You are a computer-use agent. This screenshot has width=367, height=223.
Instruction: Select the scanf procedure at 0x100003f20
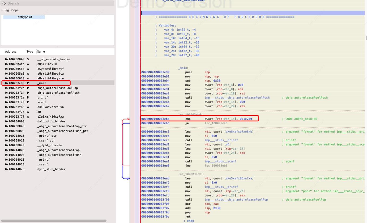click(57, 102)
